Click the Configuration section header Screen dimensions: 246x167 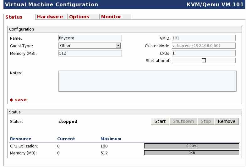pos(124,29)
